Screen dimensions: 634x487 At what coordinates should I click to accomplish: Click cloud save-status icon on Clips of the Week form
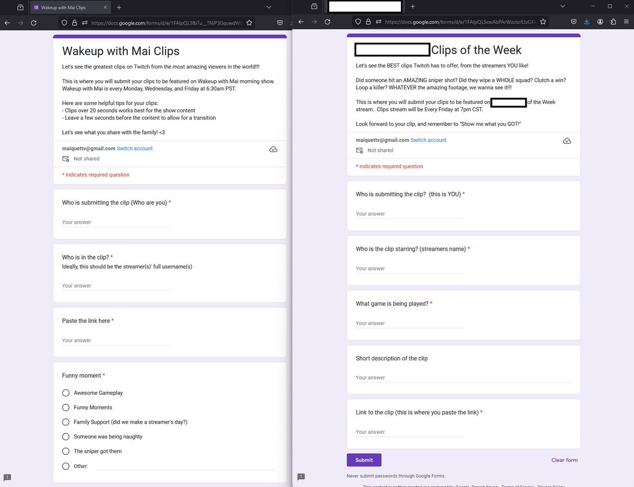[567, 141]
